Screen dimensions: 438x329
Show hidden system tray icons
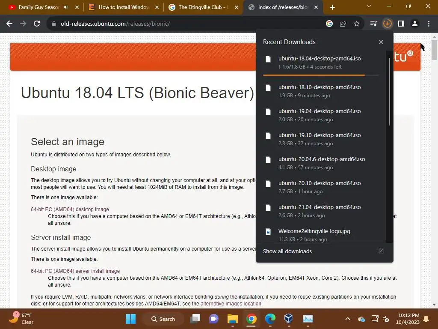click(x=347, y=319)
